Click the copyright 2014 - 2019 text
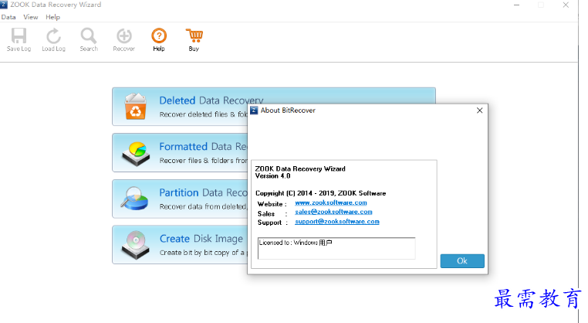Screen dimensions: 588x323 (x=321, y=193)
